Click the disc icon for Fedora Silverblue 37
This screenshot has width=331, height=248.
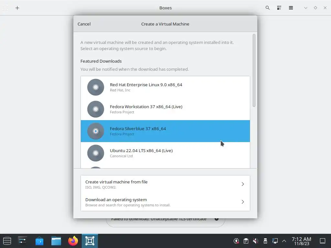[96, 131]
